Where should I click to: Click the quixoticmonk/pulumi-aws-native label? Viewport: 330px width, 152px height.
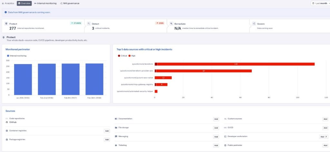(x=139, y=78)
